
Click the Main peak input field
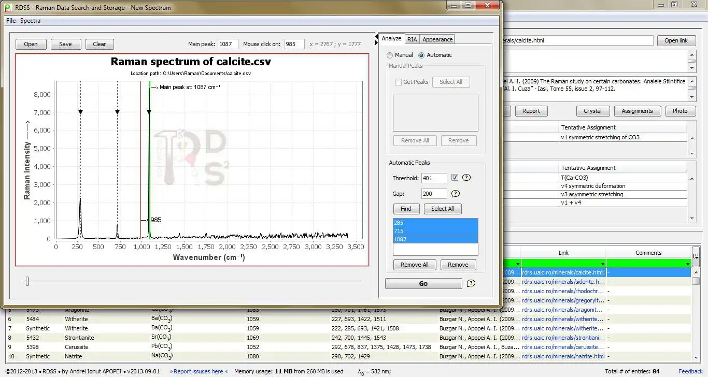click(x=228, y=44)
